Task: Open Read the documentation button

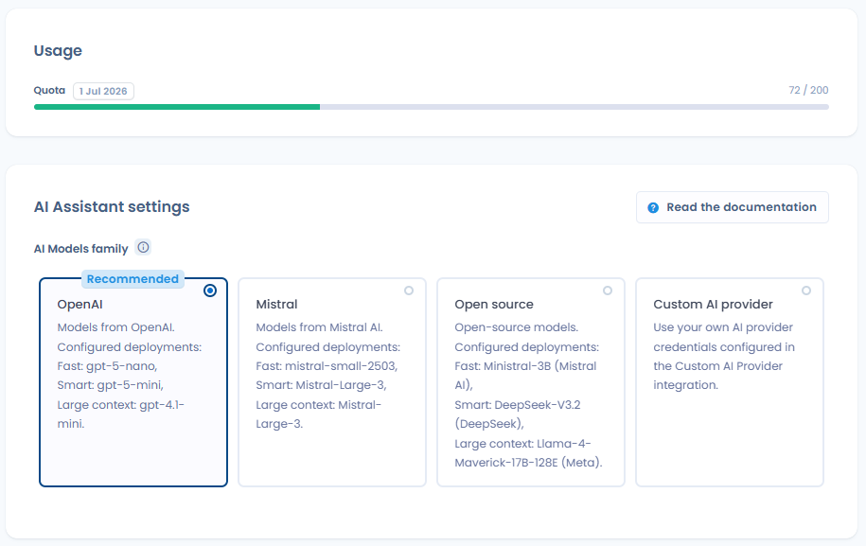Action: coord(733,207)
